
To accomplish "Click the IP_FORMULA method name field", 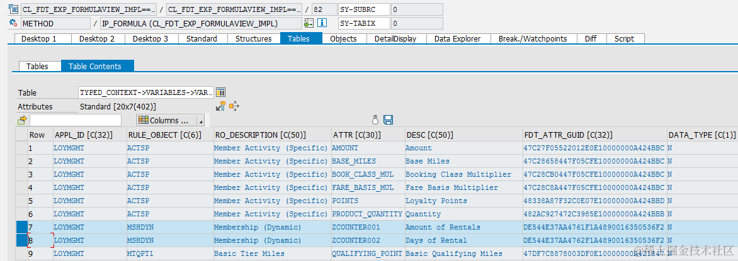I will click(201, 23).
